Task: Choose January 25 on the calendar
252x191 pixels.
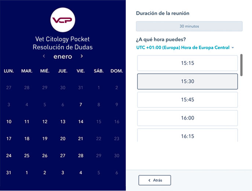Action: tap(27, 156)
